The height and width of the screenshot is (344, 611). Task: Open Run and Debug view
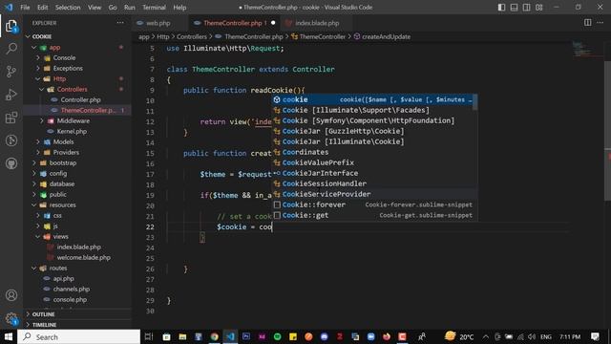click(x=11, y=95)
